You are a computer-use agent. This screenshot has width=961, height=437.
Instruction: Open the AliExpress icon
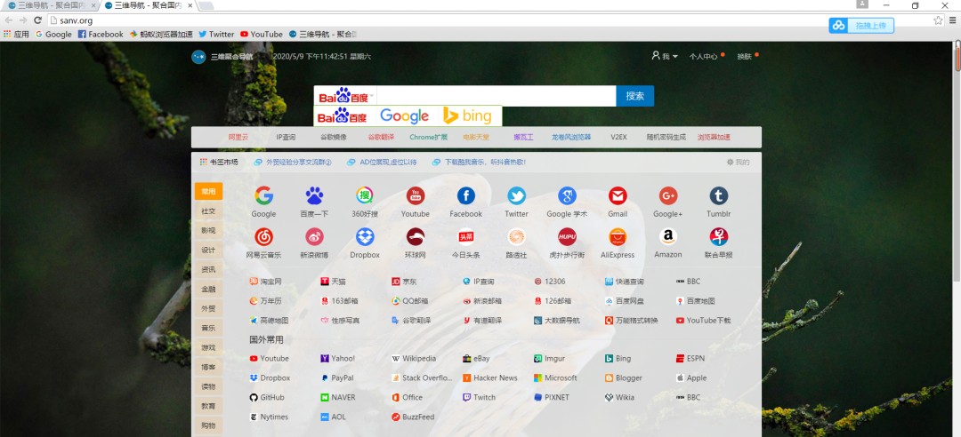pos(618,237)
